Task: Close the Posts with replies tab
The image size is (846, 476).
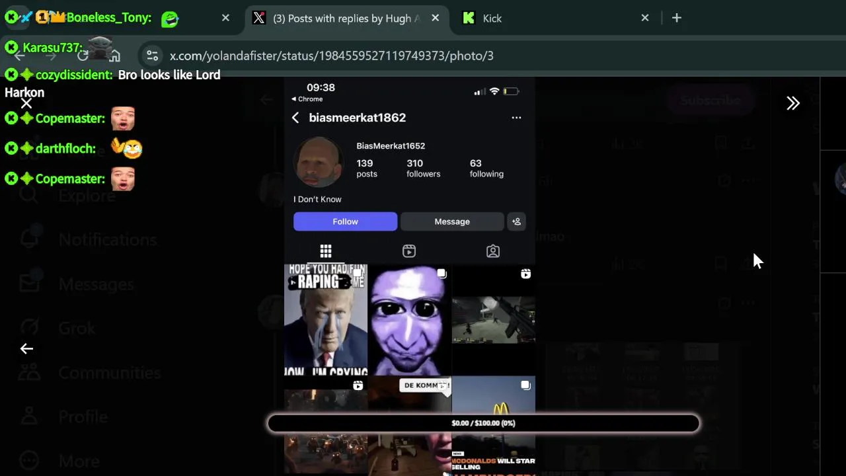Action: click(x=435, y=18)
